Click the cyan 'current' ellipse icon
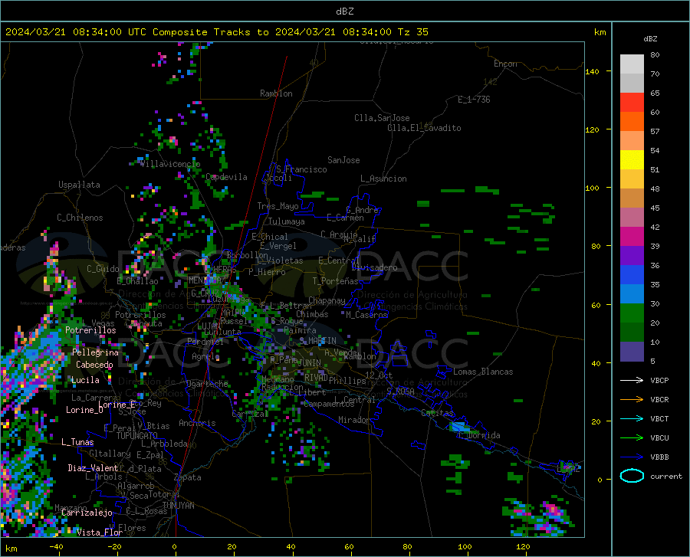The width and height of the screenshot is (690, 557). [632, 476]
